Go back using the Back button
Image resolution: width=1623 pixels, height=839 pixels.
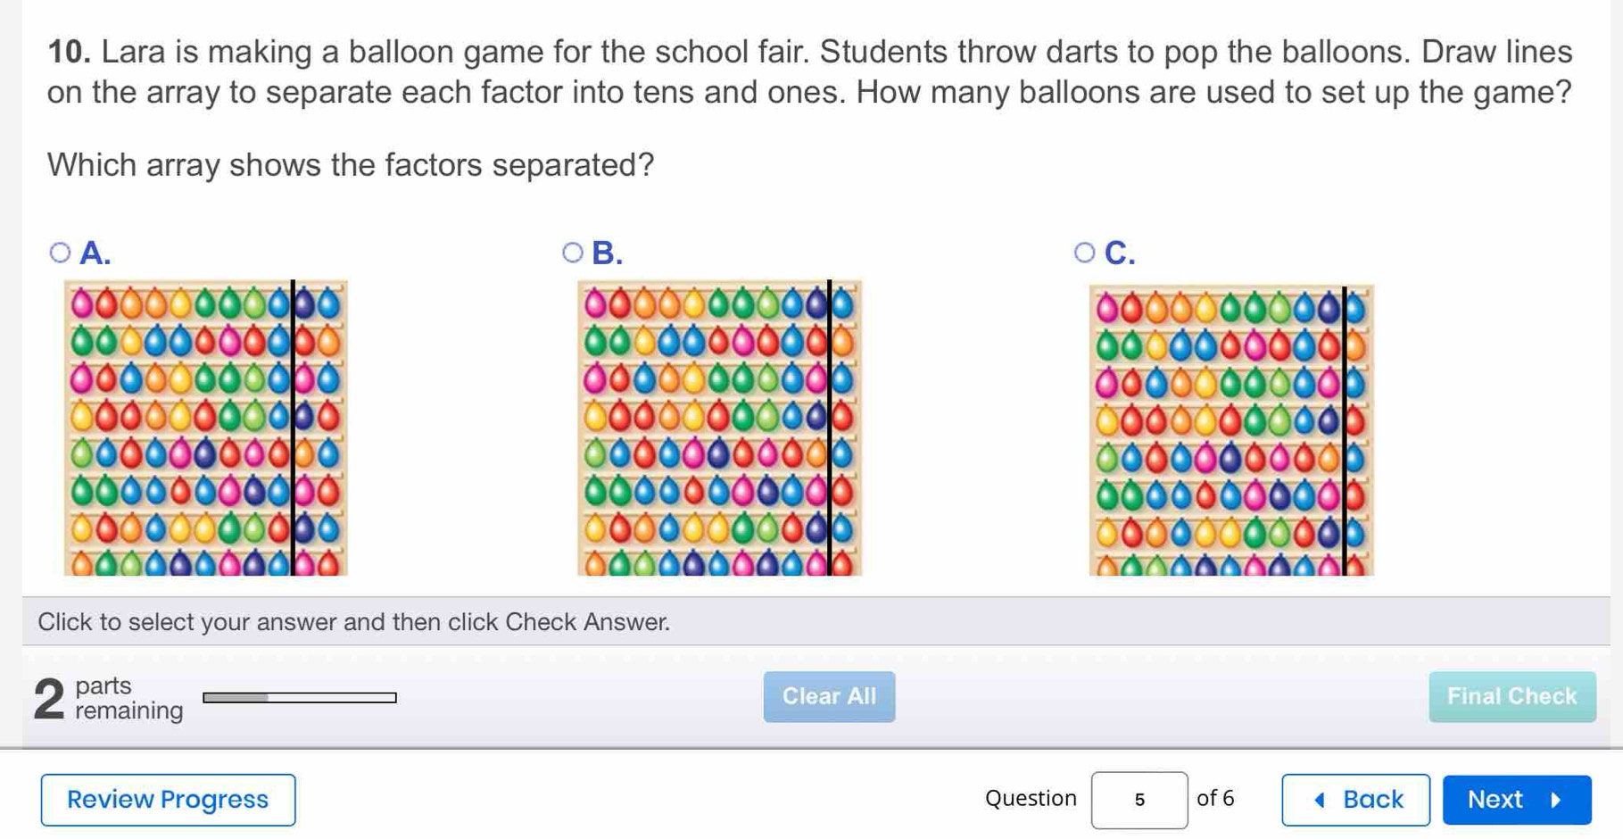coord(1355,799)
